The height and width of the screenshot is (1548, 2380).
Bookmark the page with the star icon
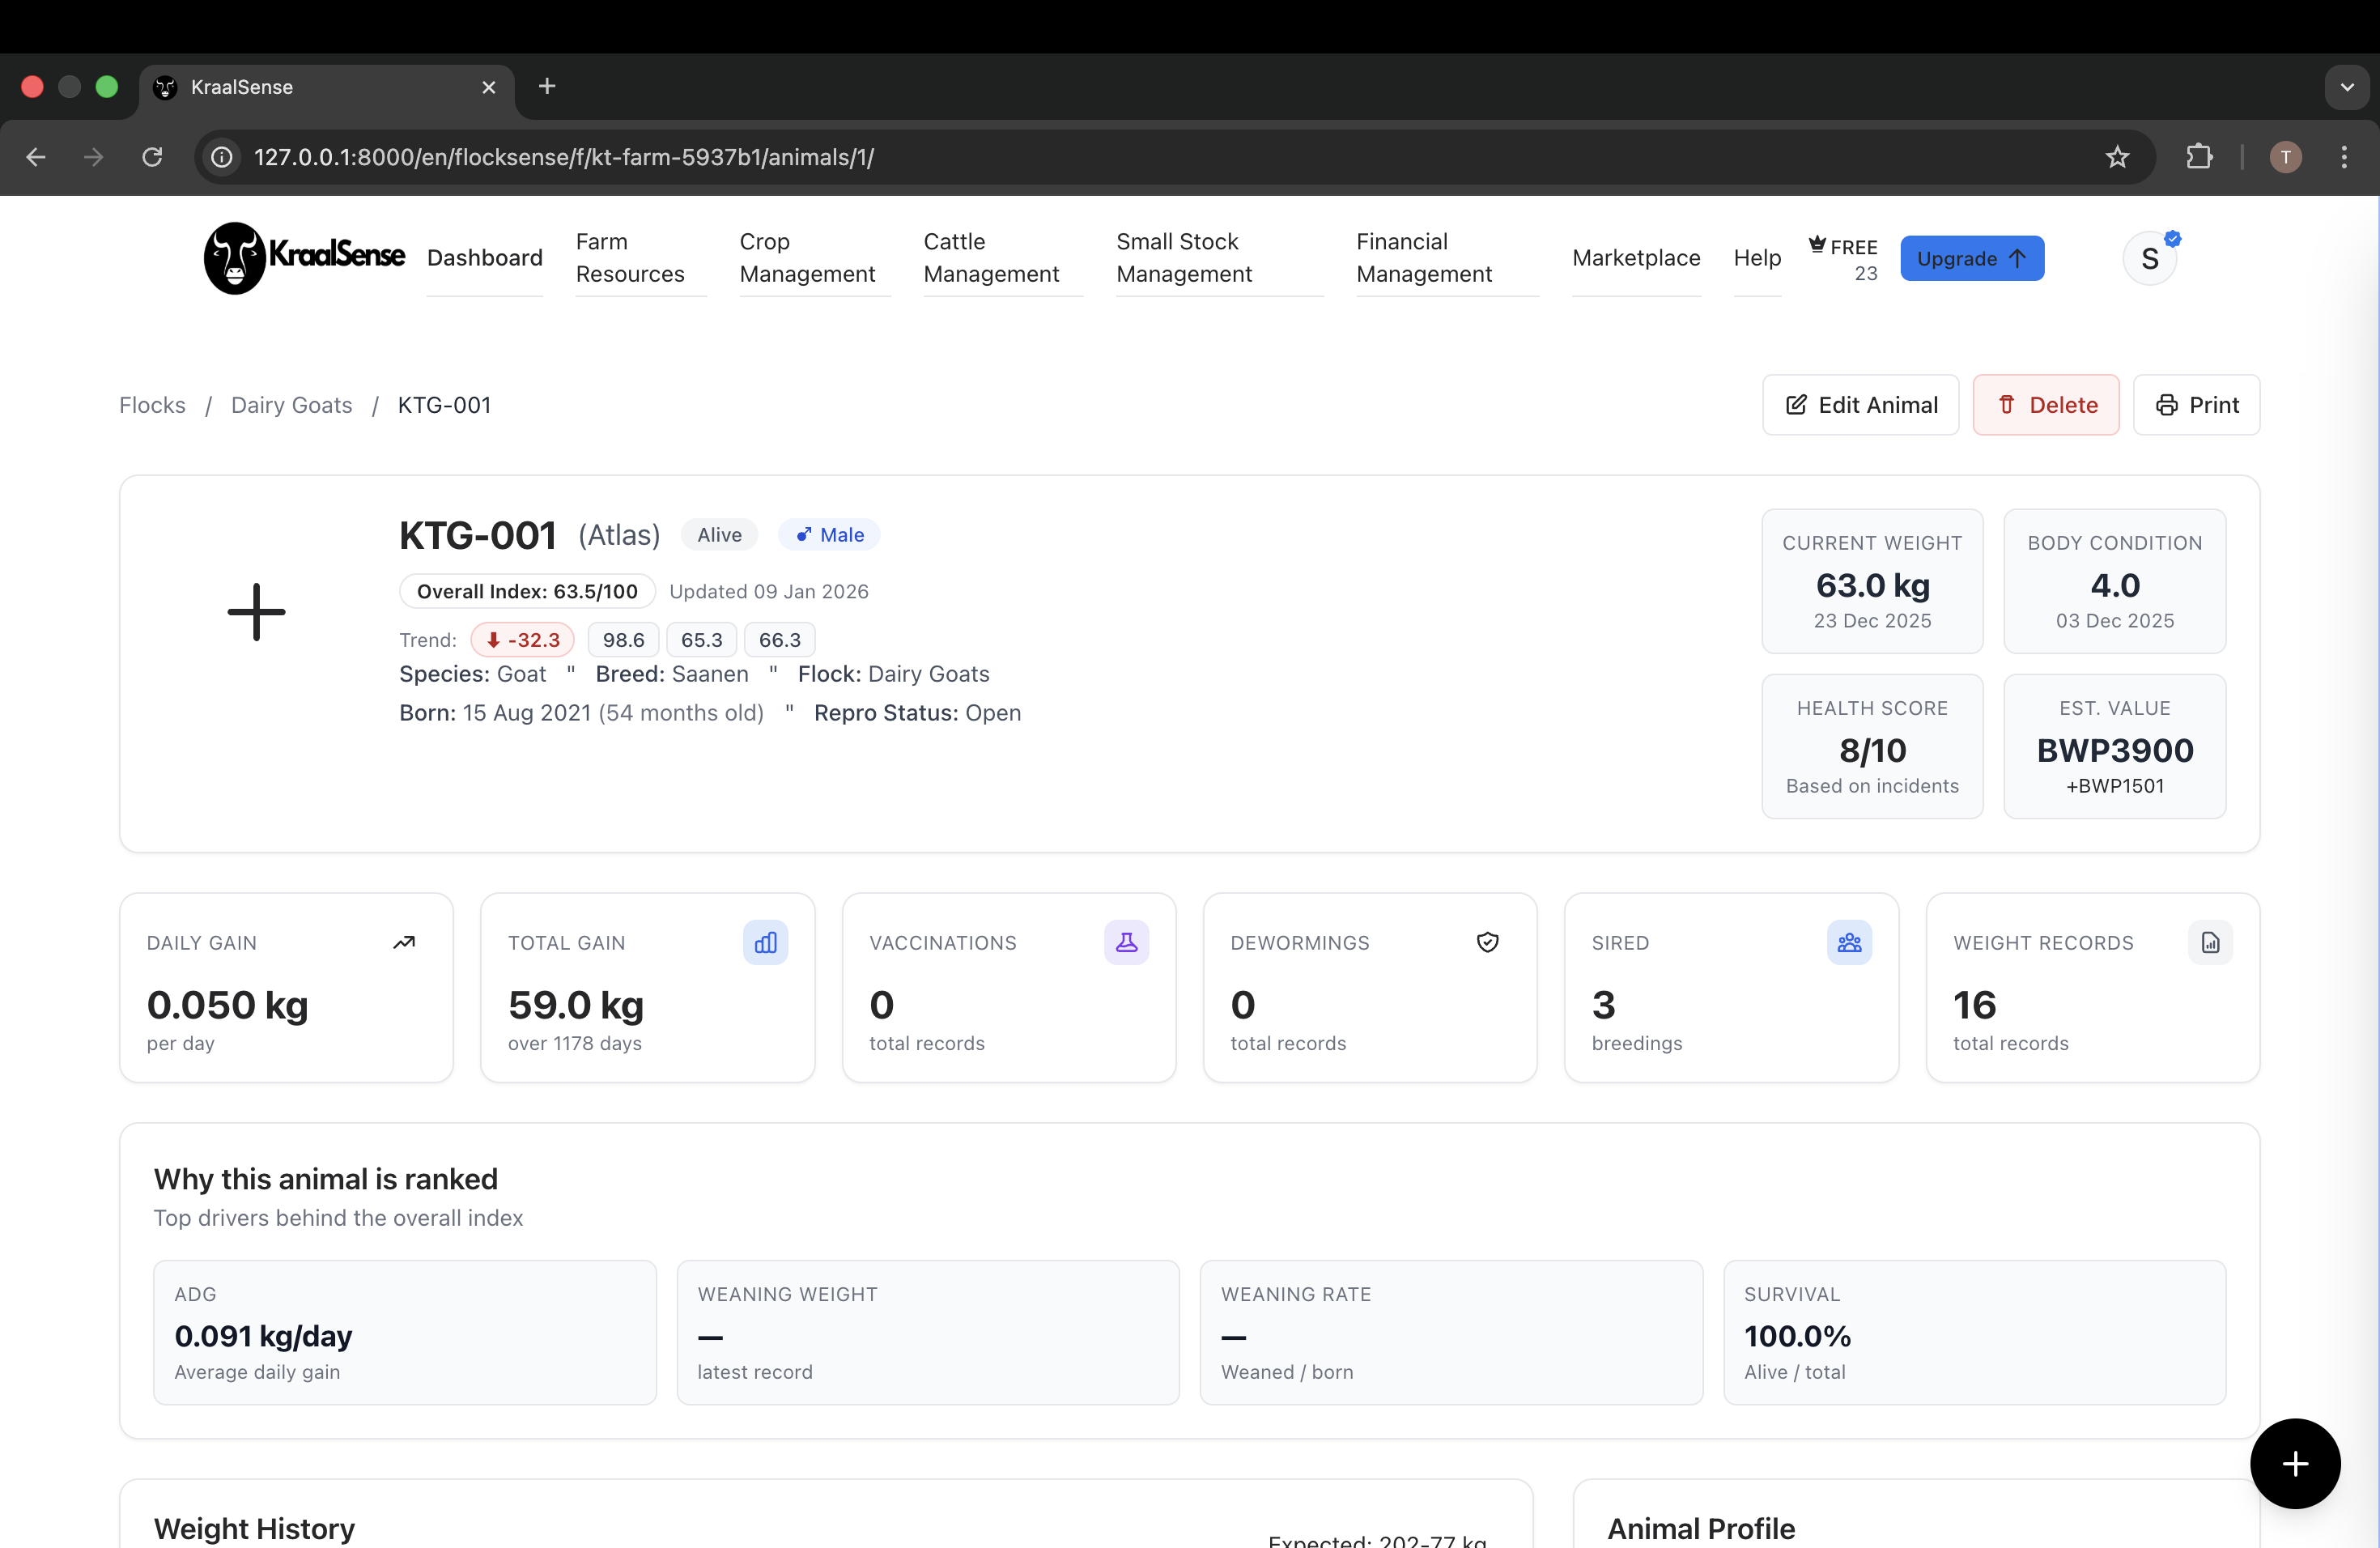point(2118,157)
